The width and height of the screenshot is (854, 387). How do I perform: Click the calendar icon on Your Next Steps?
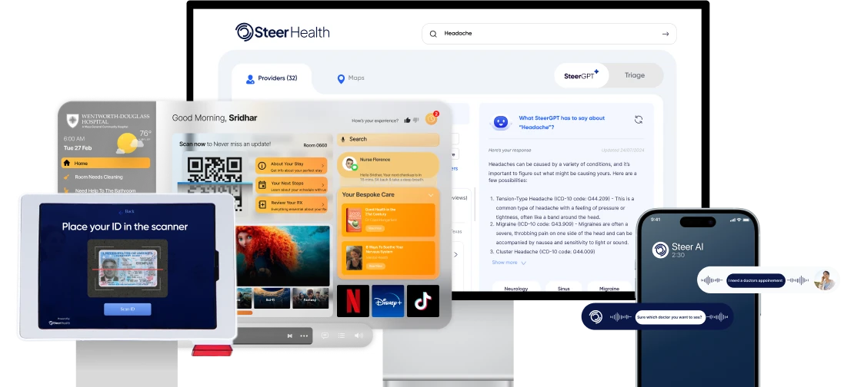(x=262, y=185)
